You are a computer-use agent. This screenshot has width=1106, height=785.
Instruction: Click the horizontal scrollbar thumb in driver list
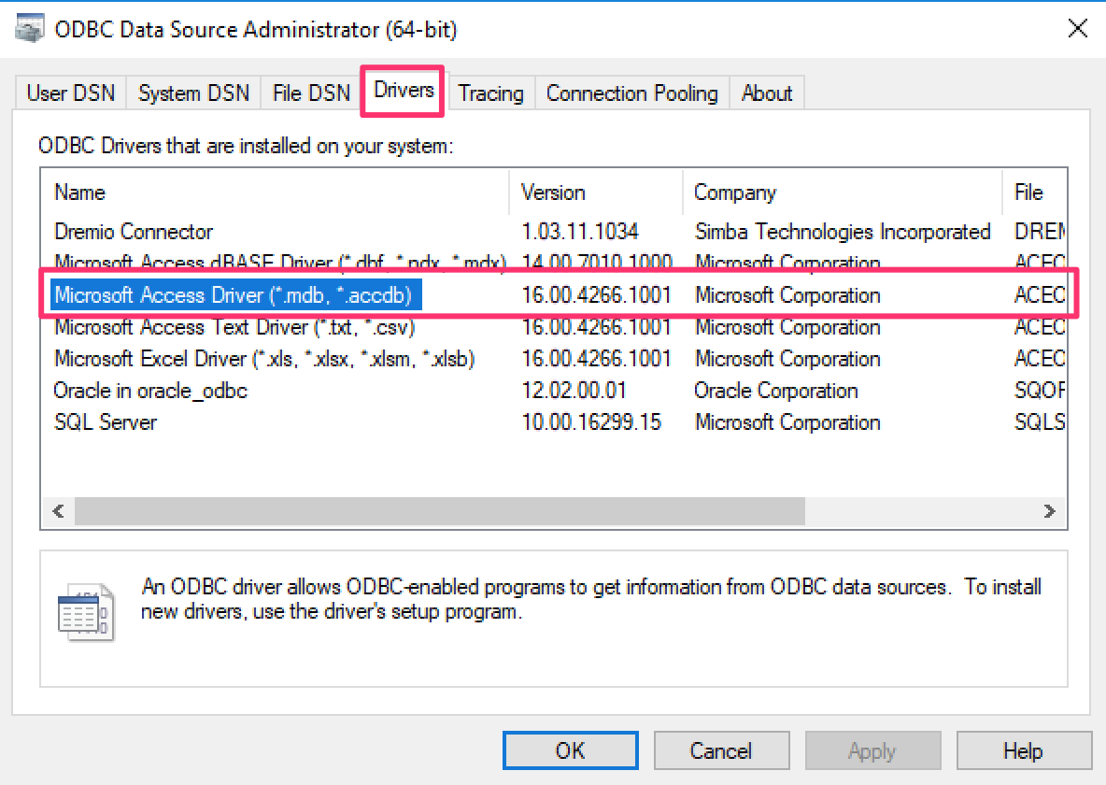pyautogui.click(x=439, y=511)
